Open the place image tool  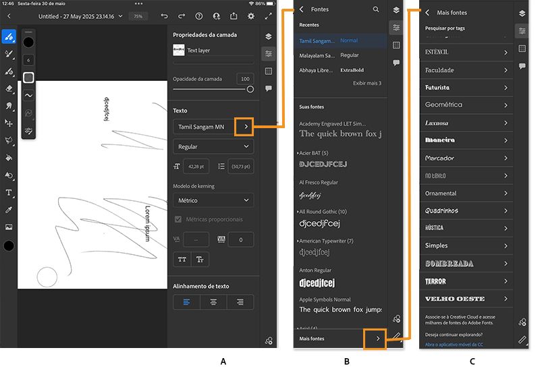[9, 227]
